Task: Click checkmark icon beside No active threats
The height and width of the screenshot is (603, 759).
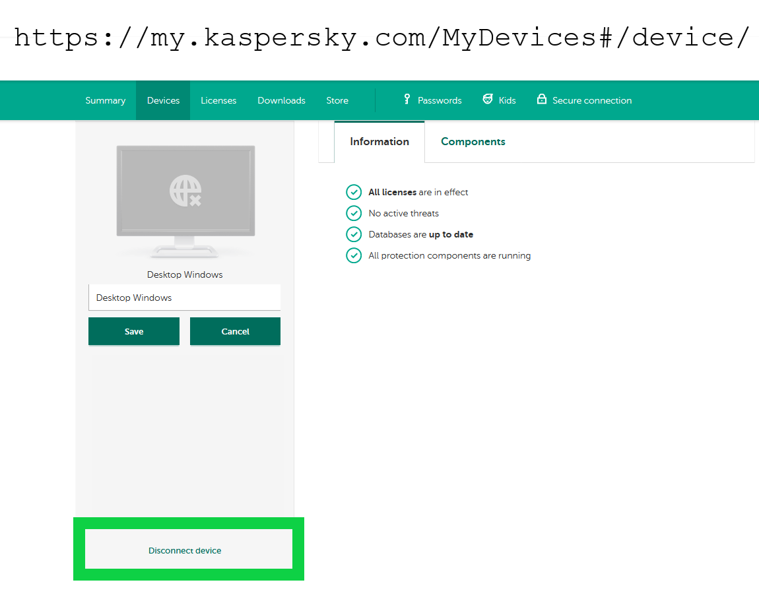Action: pos(354,213)
